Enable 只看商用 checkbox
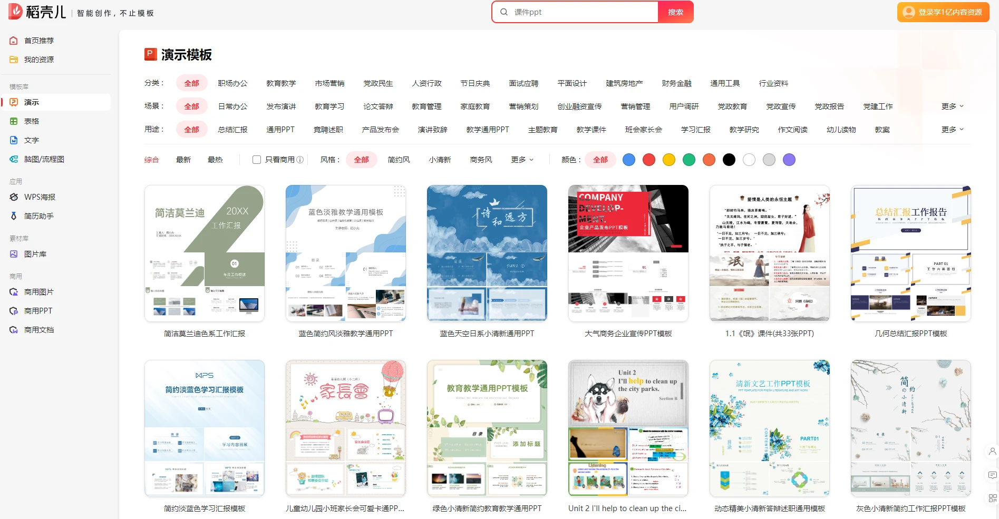 257,160
